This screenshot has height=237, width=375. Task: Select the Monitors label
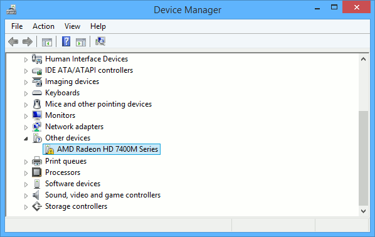tap(60, 115)
